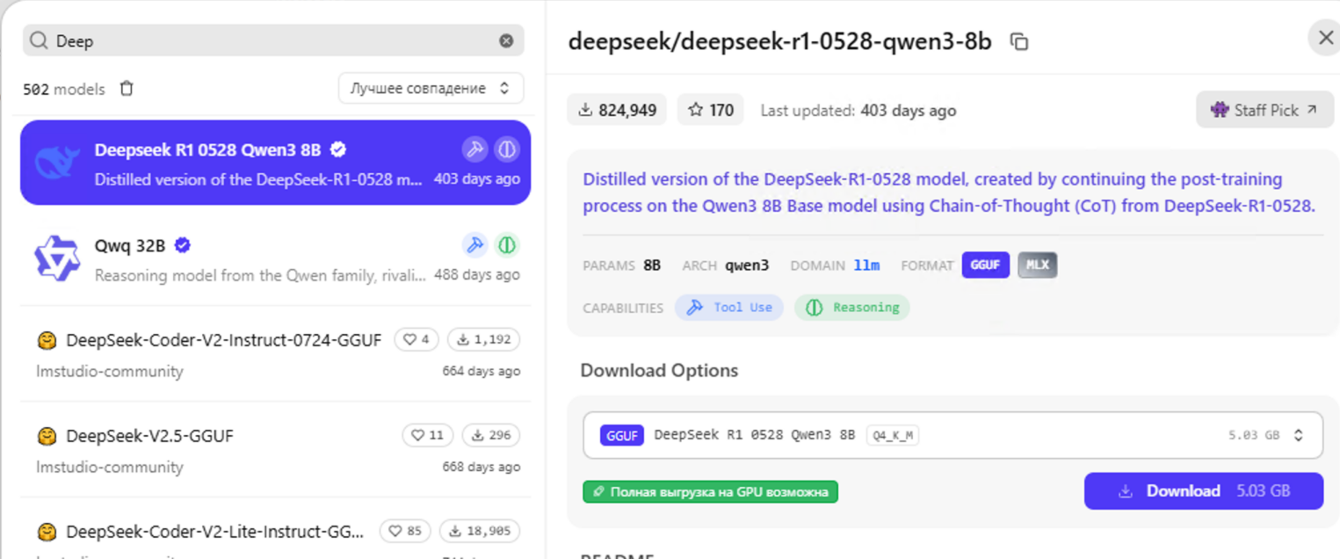Click reasoning icon on Deepseek R1 row
This screenshot has height=559, width=1340.
tap(506, 149)
